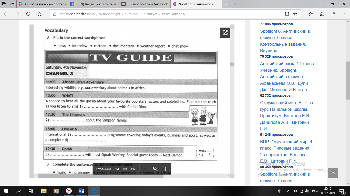Open Английский язык. 11 класс link
This screenshot has width=350, height=196.
coord(287,77)
